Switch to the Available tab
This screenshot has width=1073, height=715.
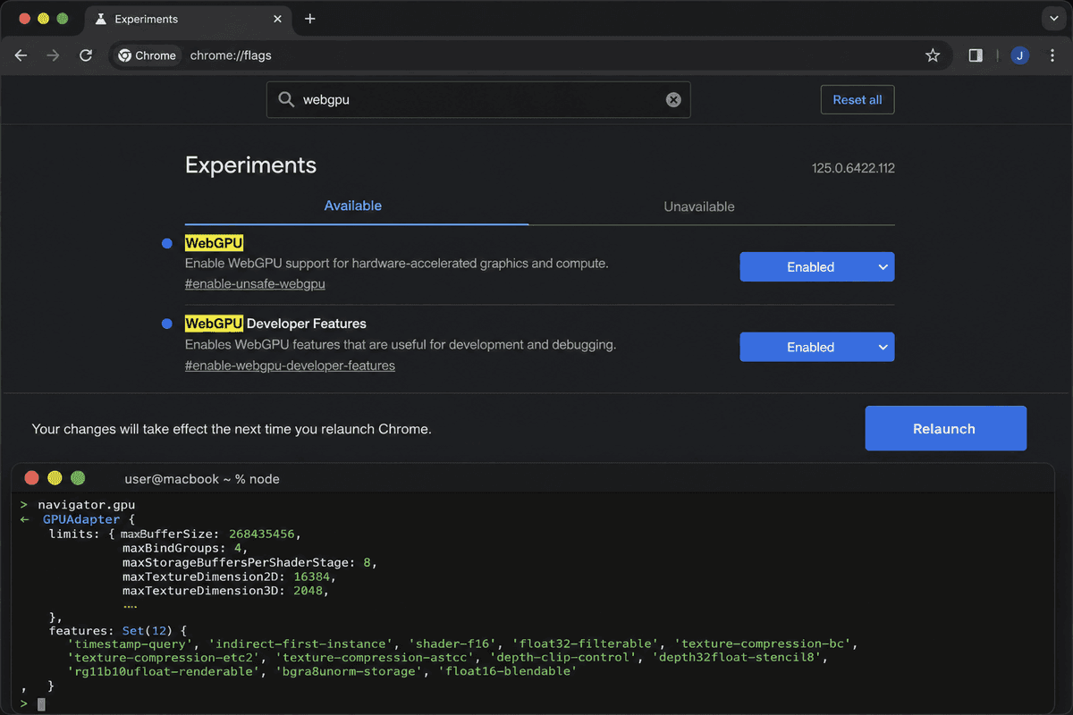[x=353, y=206]
